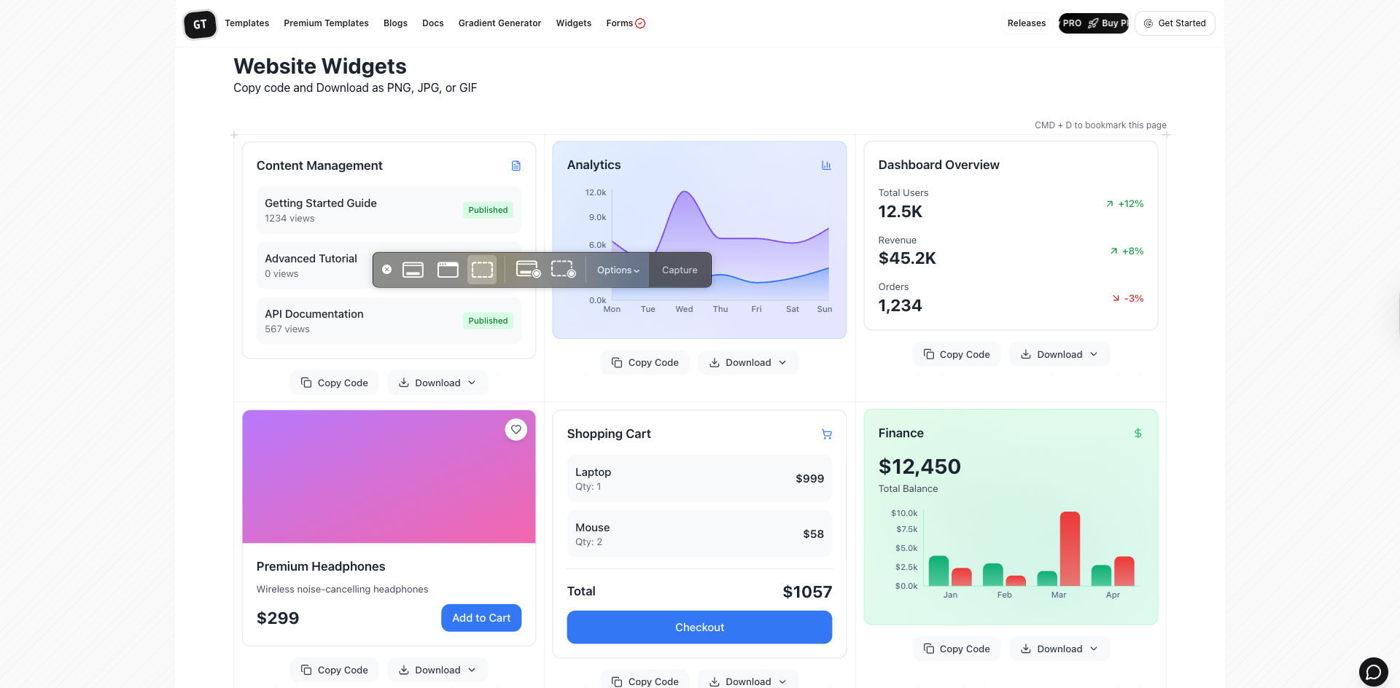The height and width of the screenshot is (688, 1400).
Task: Open the Download dropdown under the Finance widget
Action: 1059,649
